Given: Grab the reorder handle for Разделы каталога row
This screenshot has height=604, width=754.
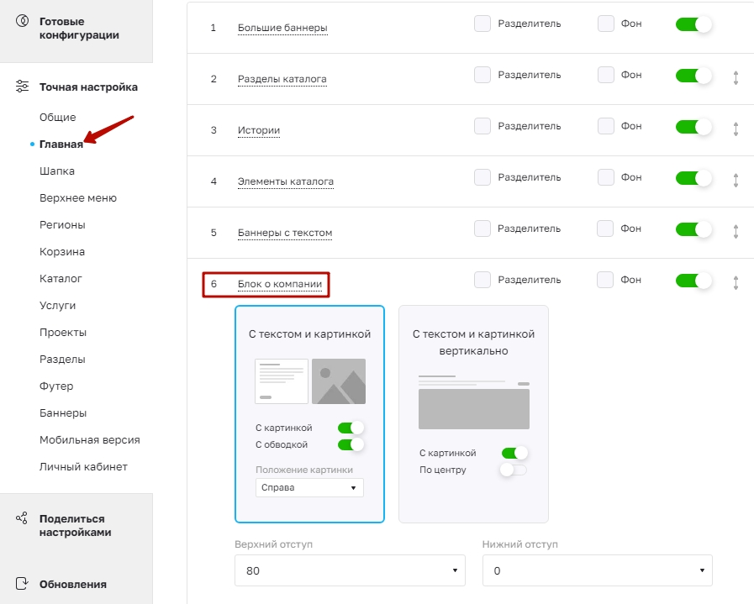Looking at the screenshot, I should [736, 78].
